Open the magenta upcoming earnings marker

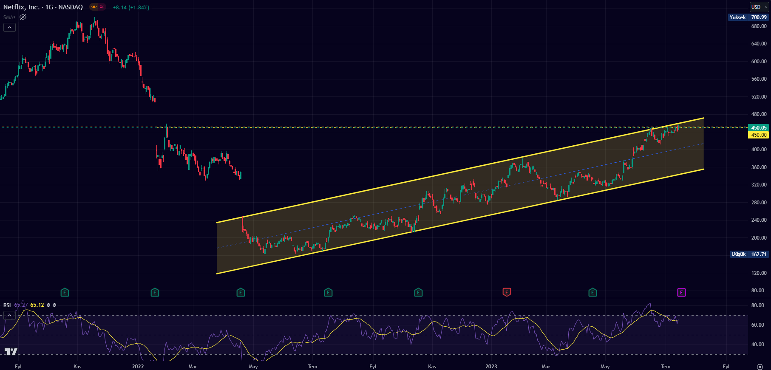[681, 292]
